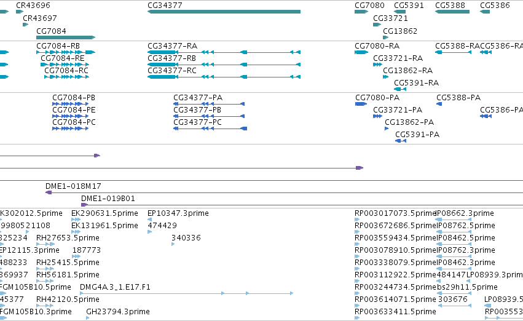Image resolution: width=523 pixels, height=321 pixels.
Task: Open EST RP003614071.5prime
Action: (x=395, y=299)
